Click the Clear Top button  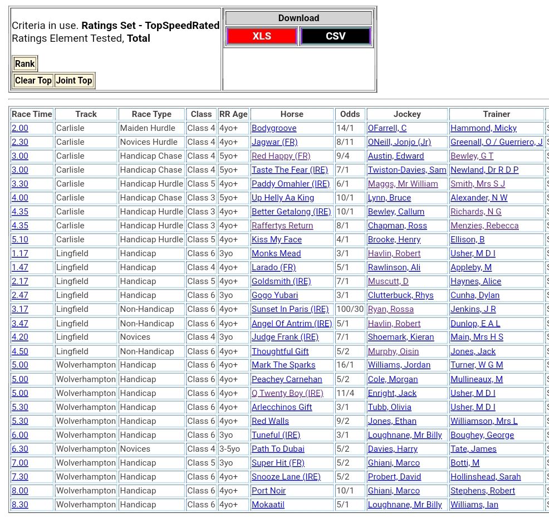33,80
